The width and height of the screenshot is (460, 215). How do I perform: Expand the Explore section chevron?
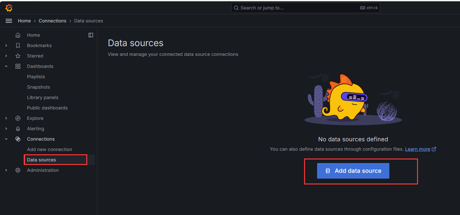6,118
